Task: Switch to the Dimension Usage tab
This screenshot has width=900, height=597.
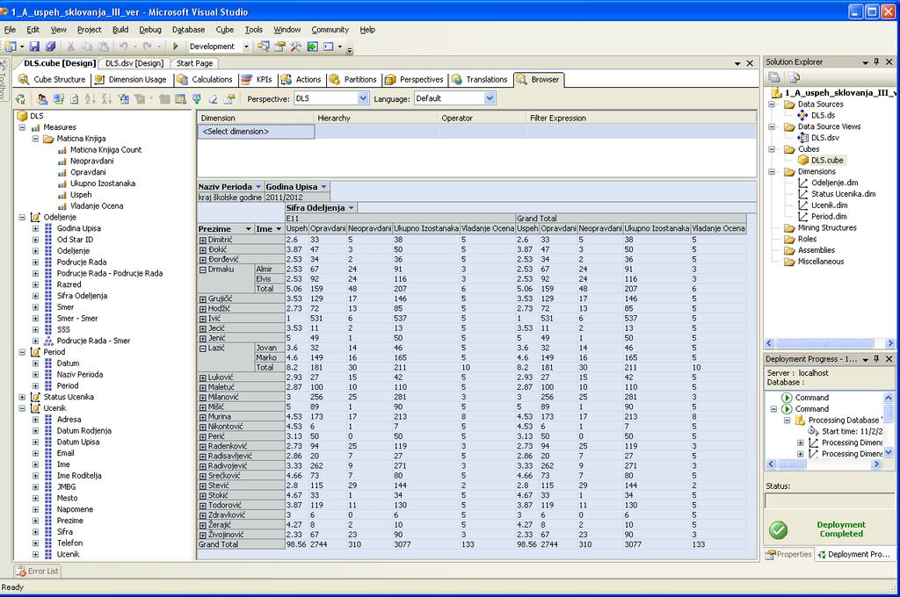Action: [x=130, y=80]
